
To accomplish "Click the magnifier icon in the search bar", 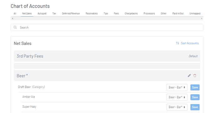I will pos(15,27).
